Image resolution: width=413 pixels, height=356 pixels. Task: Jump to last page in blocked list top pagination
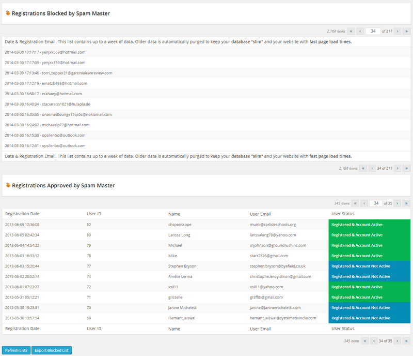click(406, 31)
